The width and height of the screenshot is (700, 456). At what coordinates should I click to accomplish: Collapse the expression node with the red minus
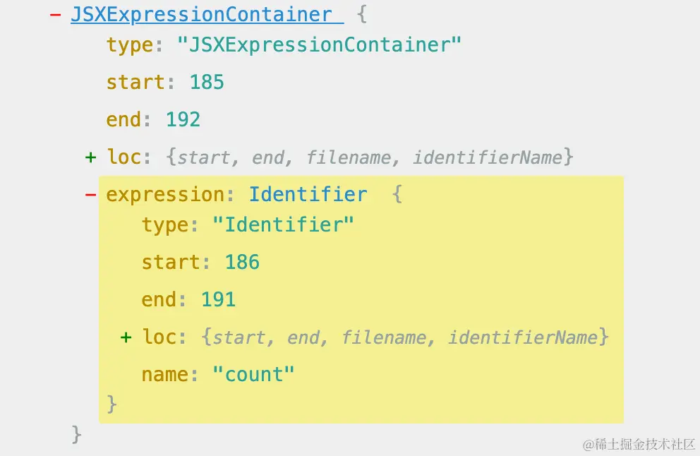90,195
